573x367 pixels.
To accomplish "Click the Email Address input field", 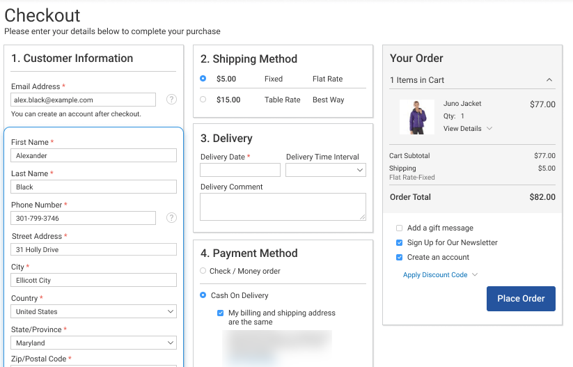I will click(x=84, y=100).
